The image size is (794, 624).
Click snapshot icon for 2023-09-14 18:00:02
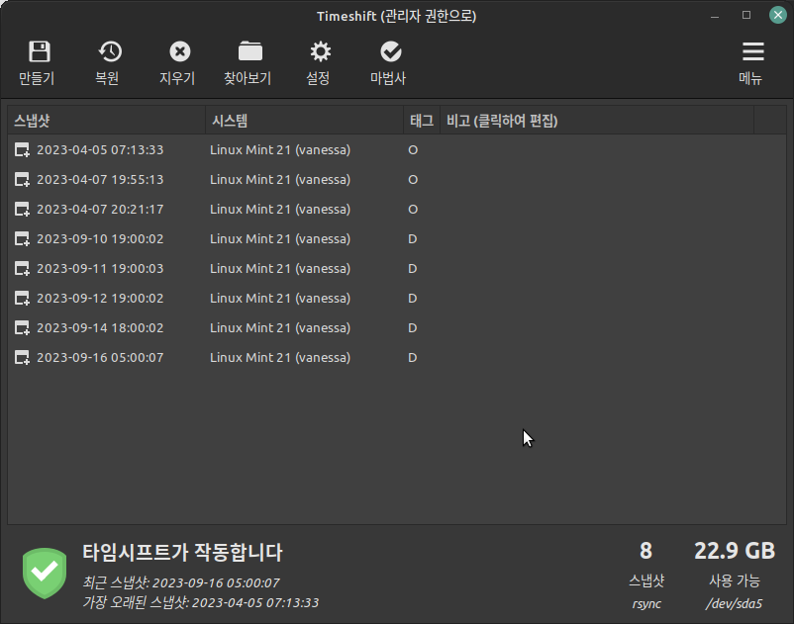[x=22, y=328]
